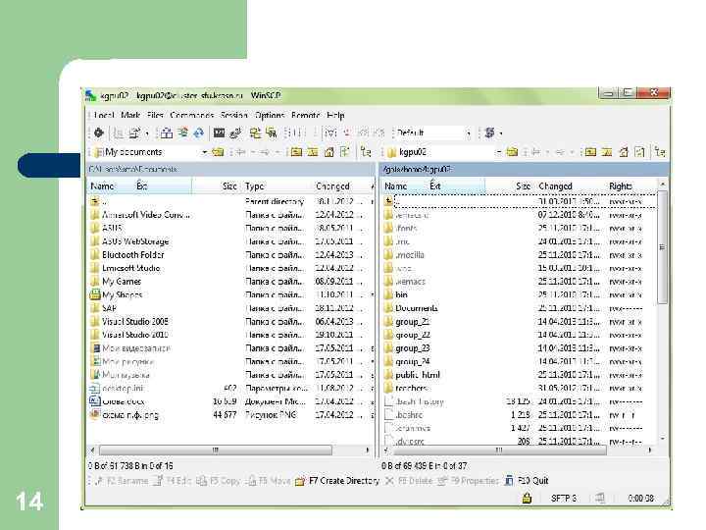Image resolution: width=706 pixels, height=530 pixels.
Task: Click the Back arrow in the local panel toolbar
Action: (241, 152)
